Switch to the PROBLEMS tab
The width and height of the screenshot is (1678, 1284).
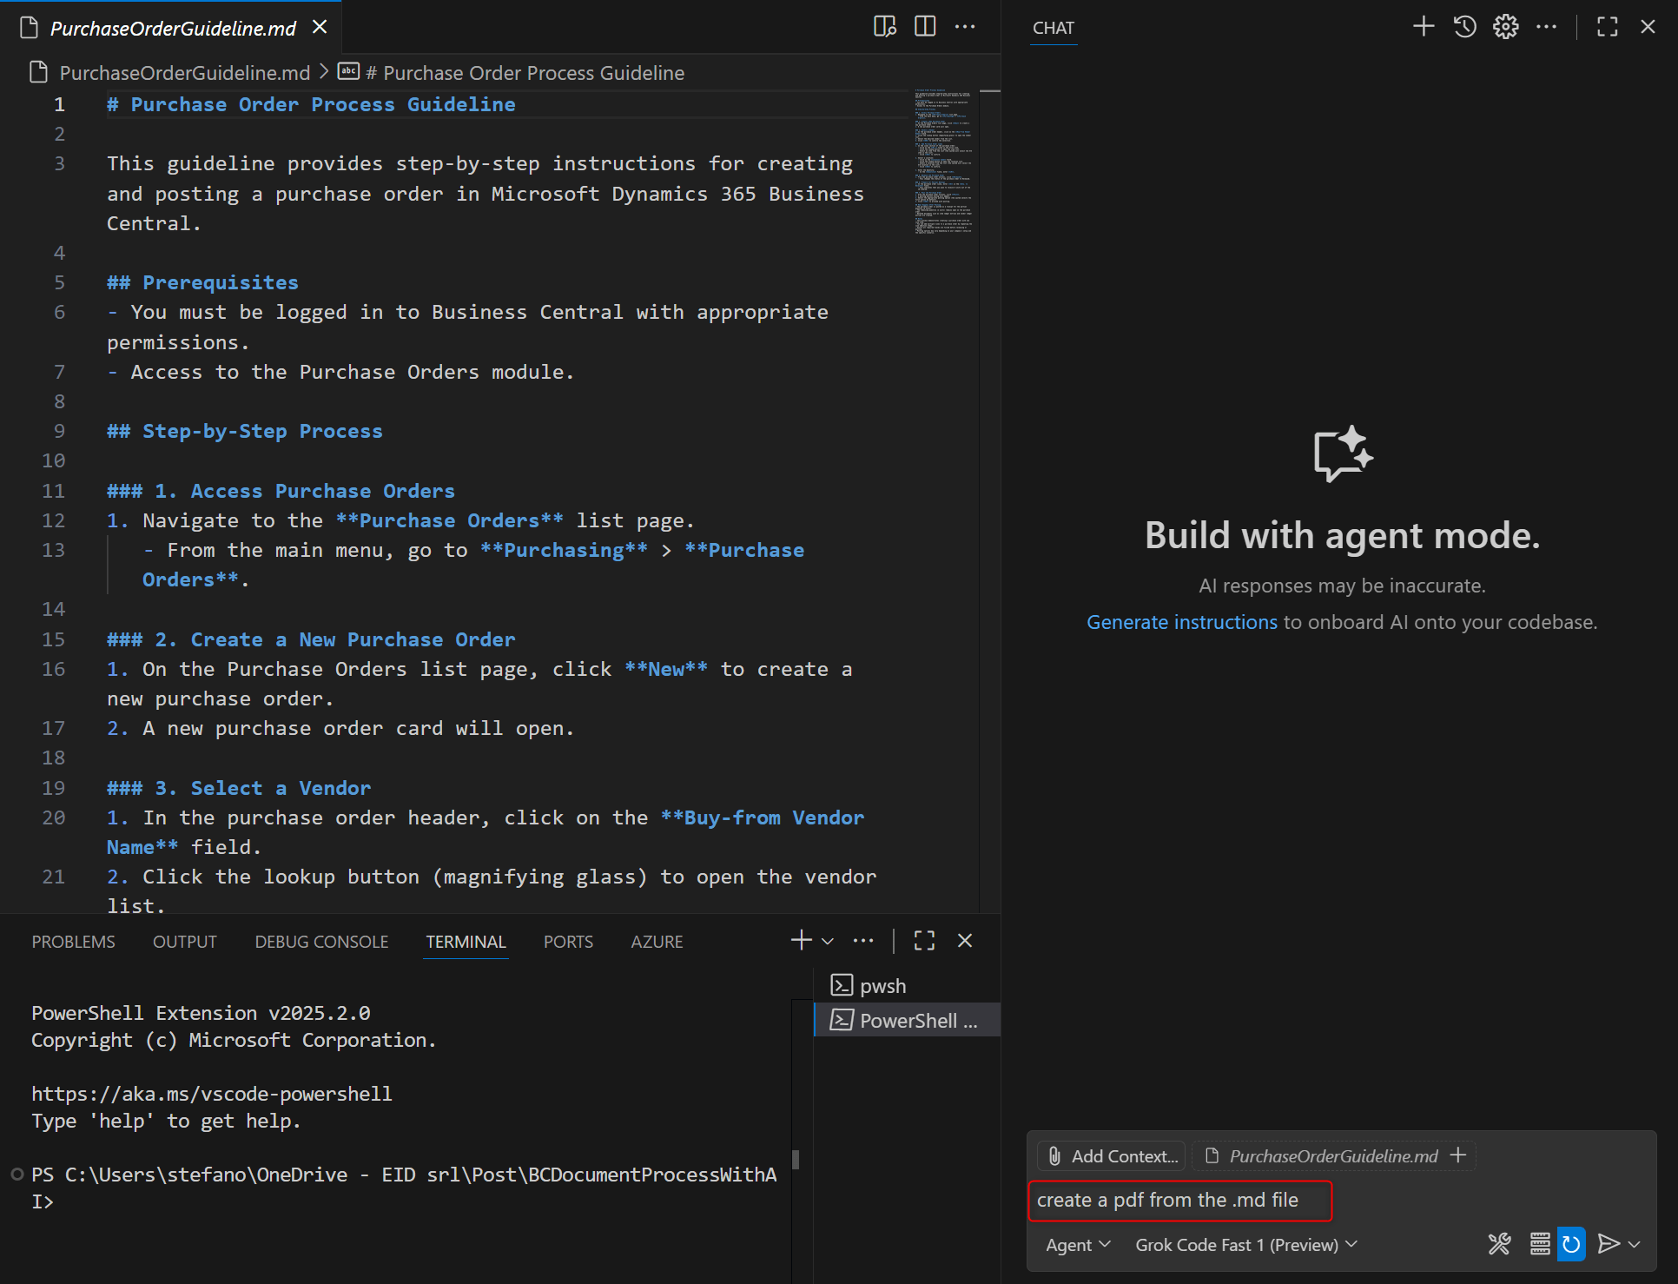pos(73,942)
